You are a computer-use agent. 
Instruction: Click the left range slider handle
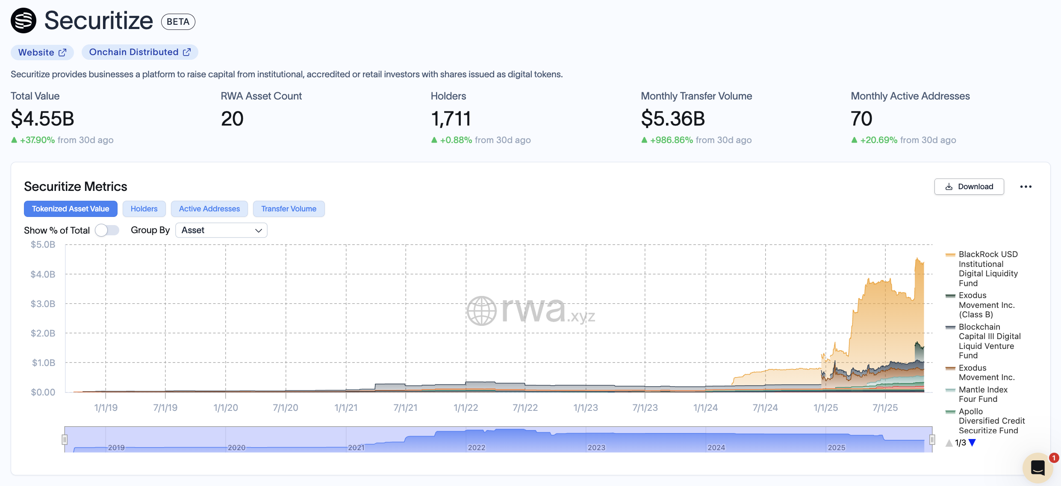point(65,439)
